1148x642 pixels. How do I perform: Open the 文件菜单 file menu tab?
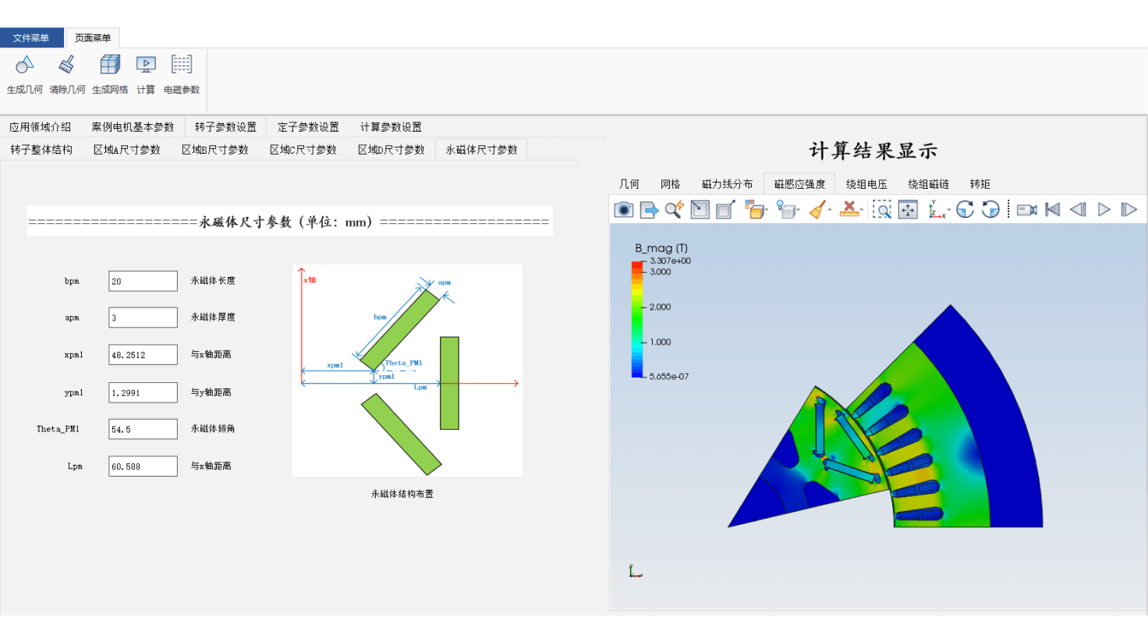(31, 37)
